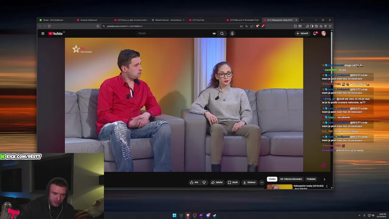This screenshot has width=389, height=219.
Task: Toggle Brave Shields lion icon
Action: [x=257, y=26]
